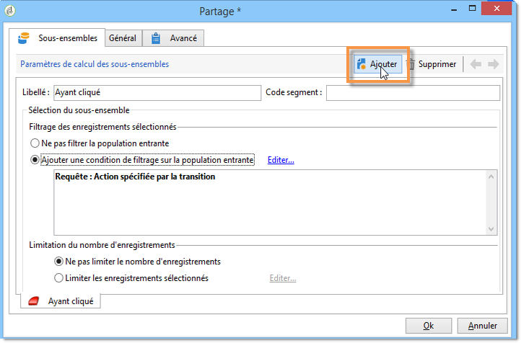Select Ne pas filtrer la population entrante

35,143
